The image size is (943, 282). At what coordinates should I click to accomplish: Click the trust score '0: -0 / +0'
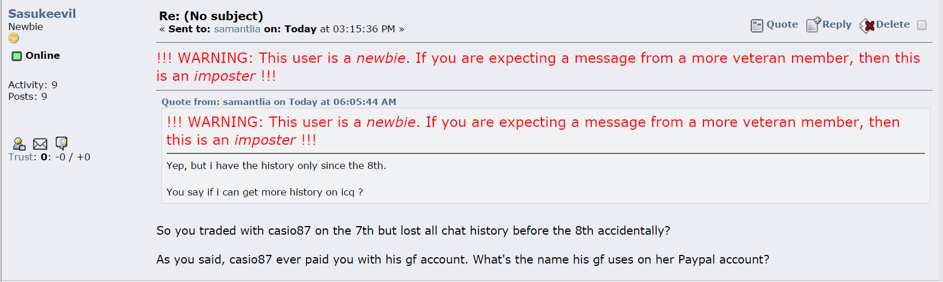click(x=65, y=157)
